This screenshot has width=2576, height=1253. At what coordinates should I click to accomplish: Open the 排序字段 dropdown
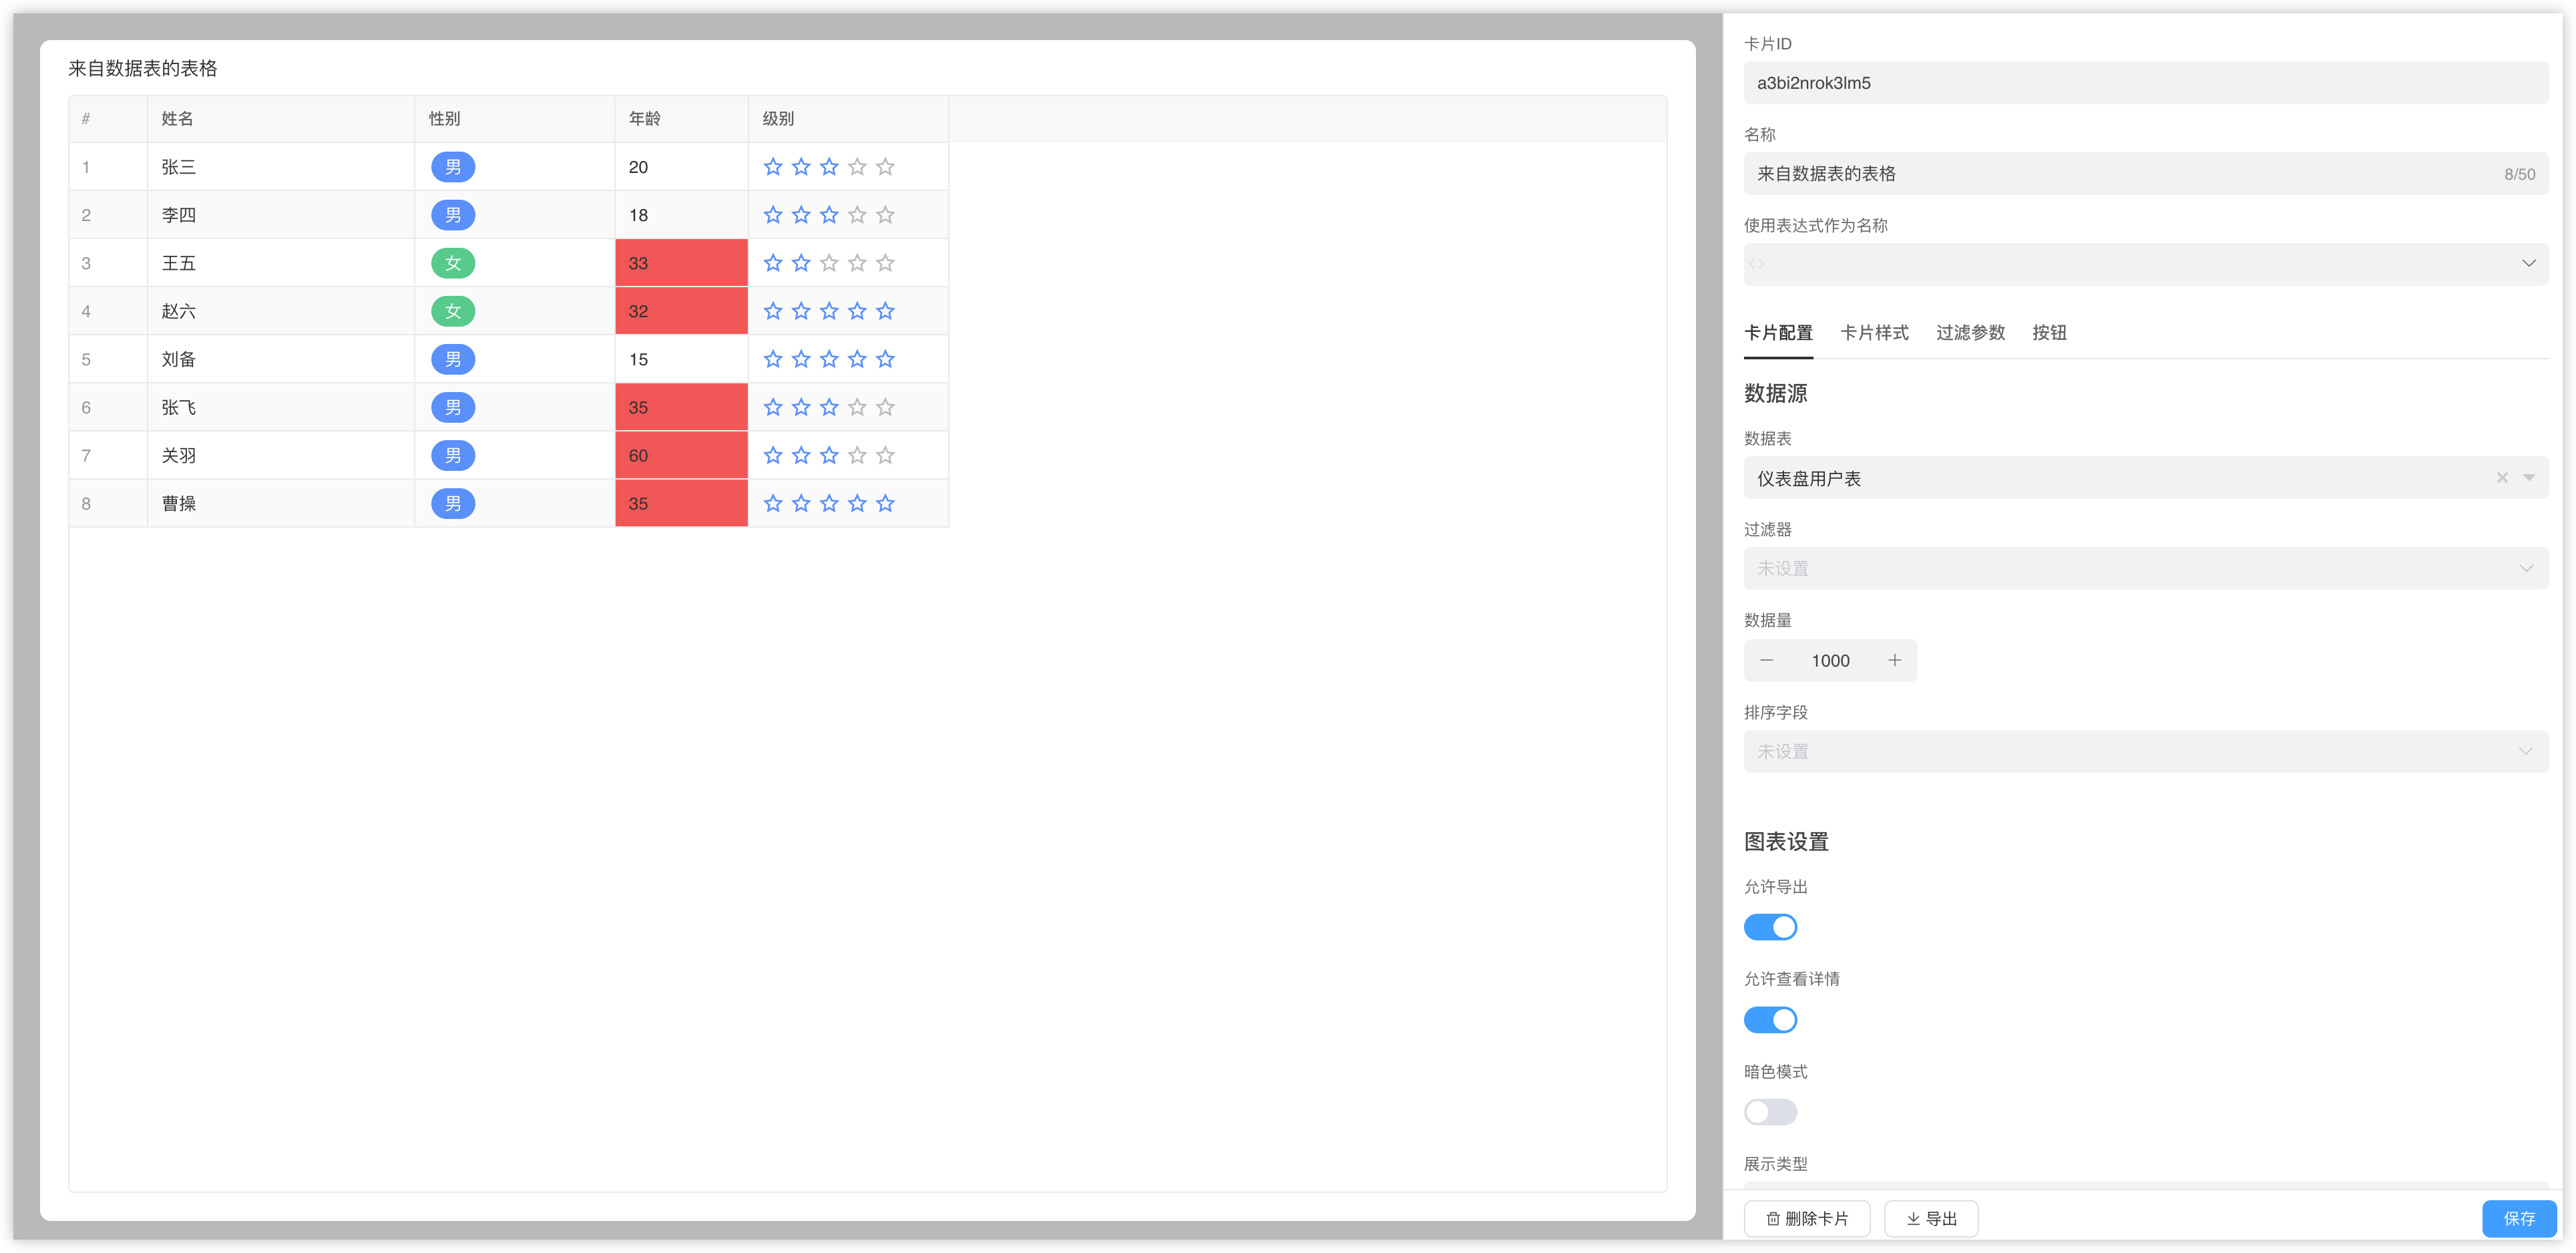click(2145, 751)
